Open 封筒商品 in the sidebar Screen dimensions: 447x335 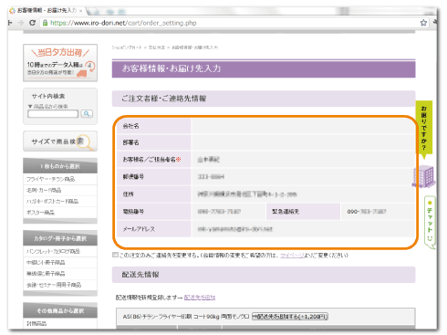(x=36, y=323)
